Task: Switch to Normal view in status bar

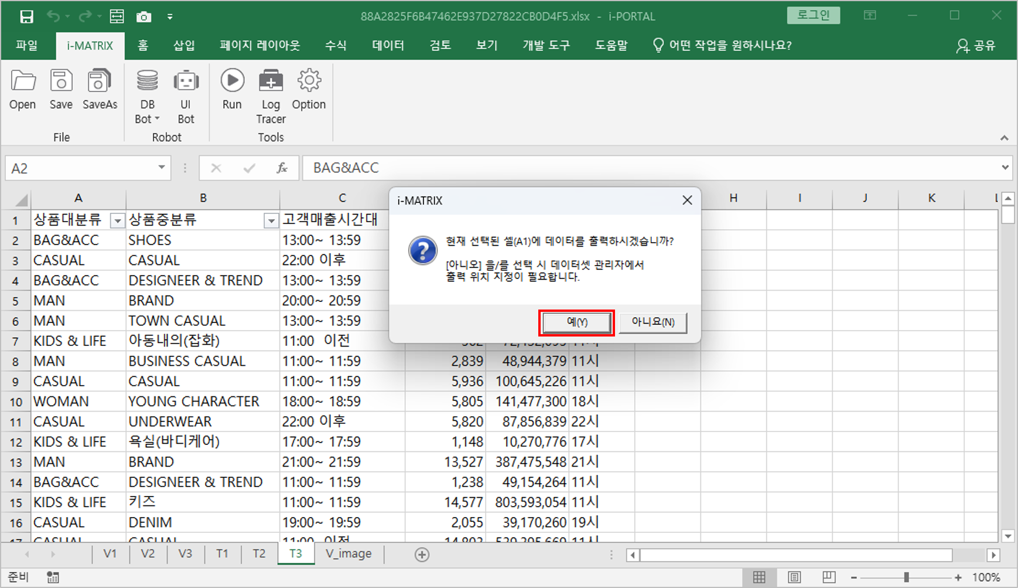Action: pyautogui.click(x=759, y=577)
